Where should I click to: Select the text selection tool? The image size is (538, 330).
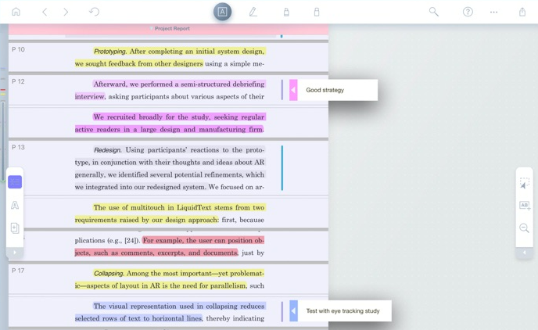coord(222,12)
